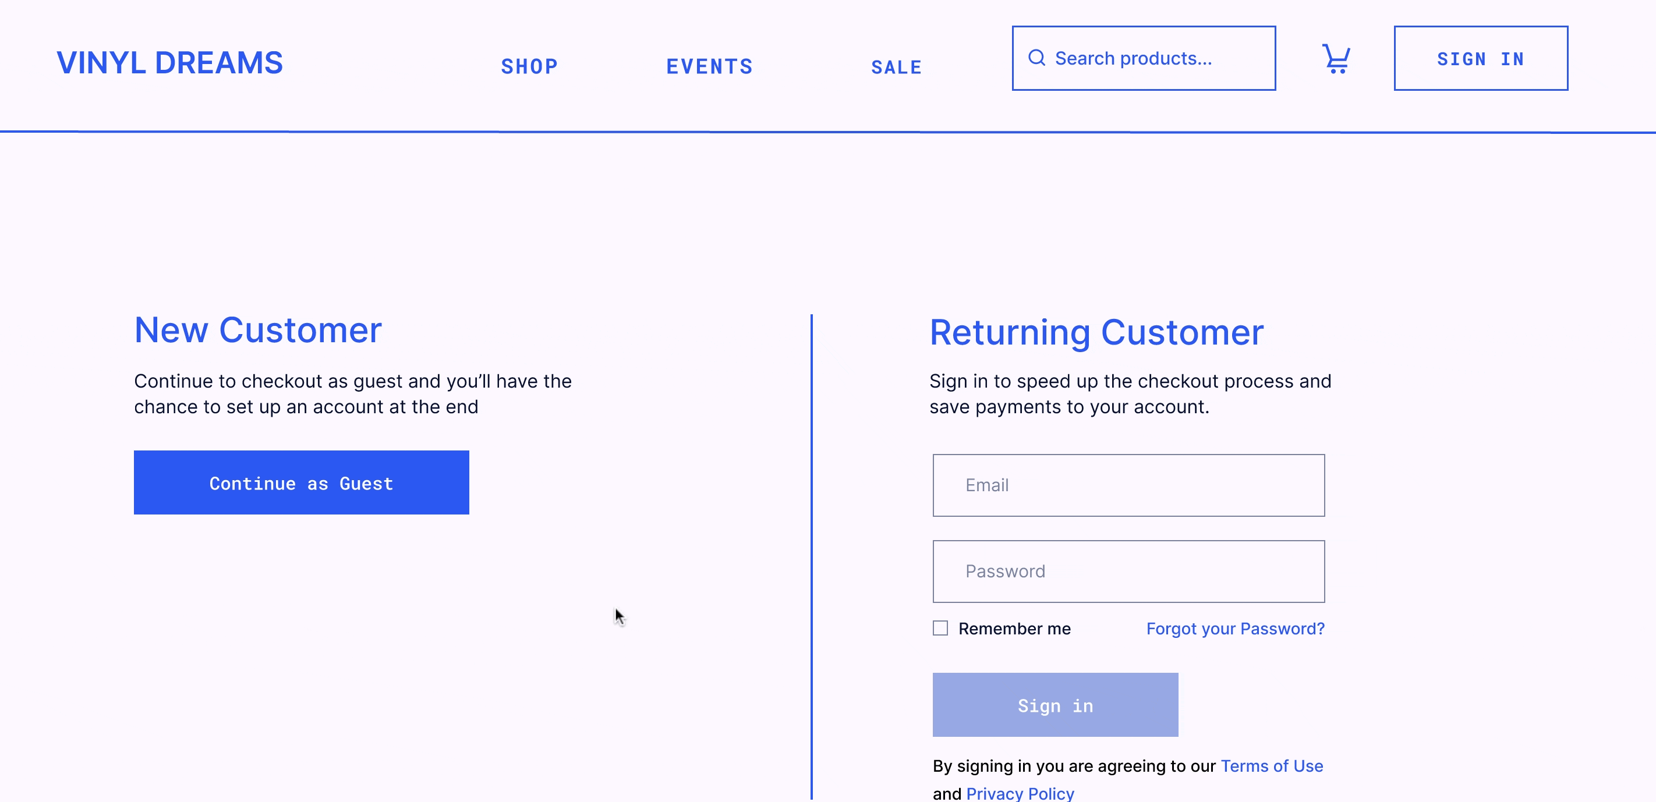The height and width of the screenshot is (802, 1656).
Task: Open Forgot your Password link
Action: [x=1235, y=629]
